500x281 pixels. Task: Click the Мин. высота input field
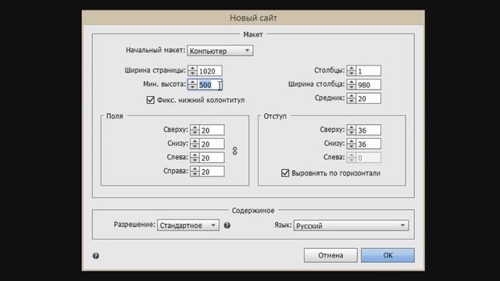210,85
